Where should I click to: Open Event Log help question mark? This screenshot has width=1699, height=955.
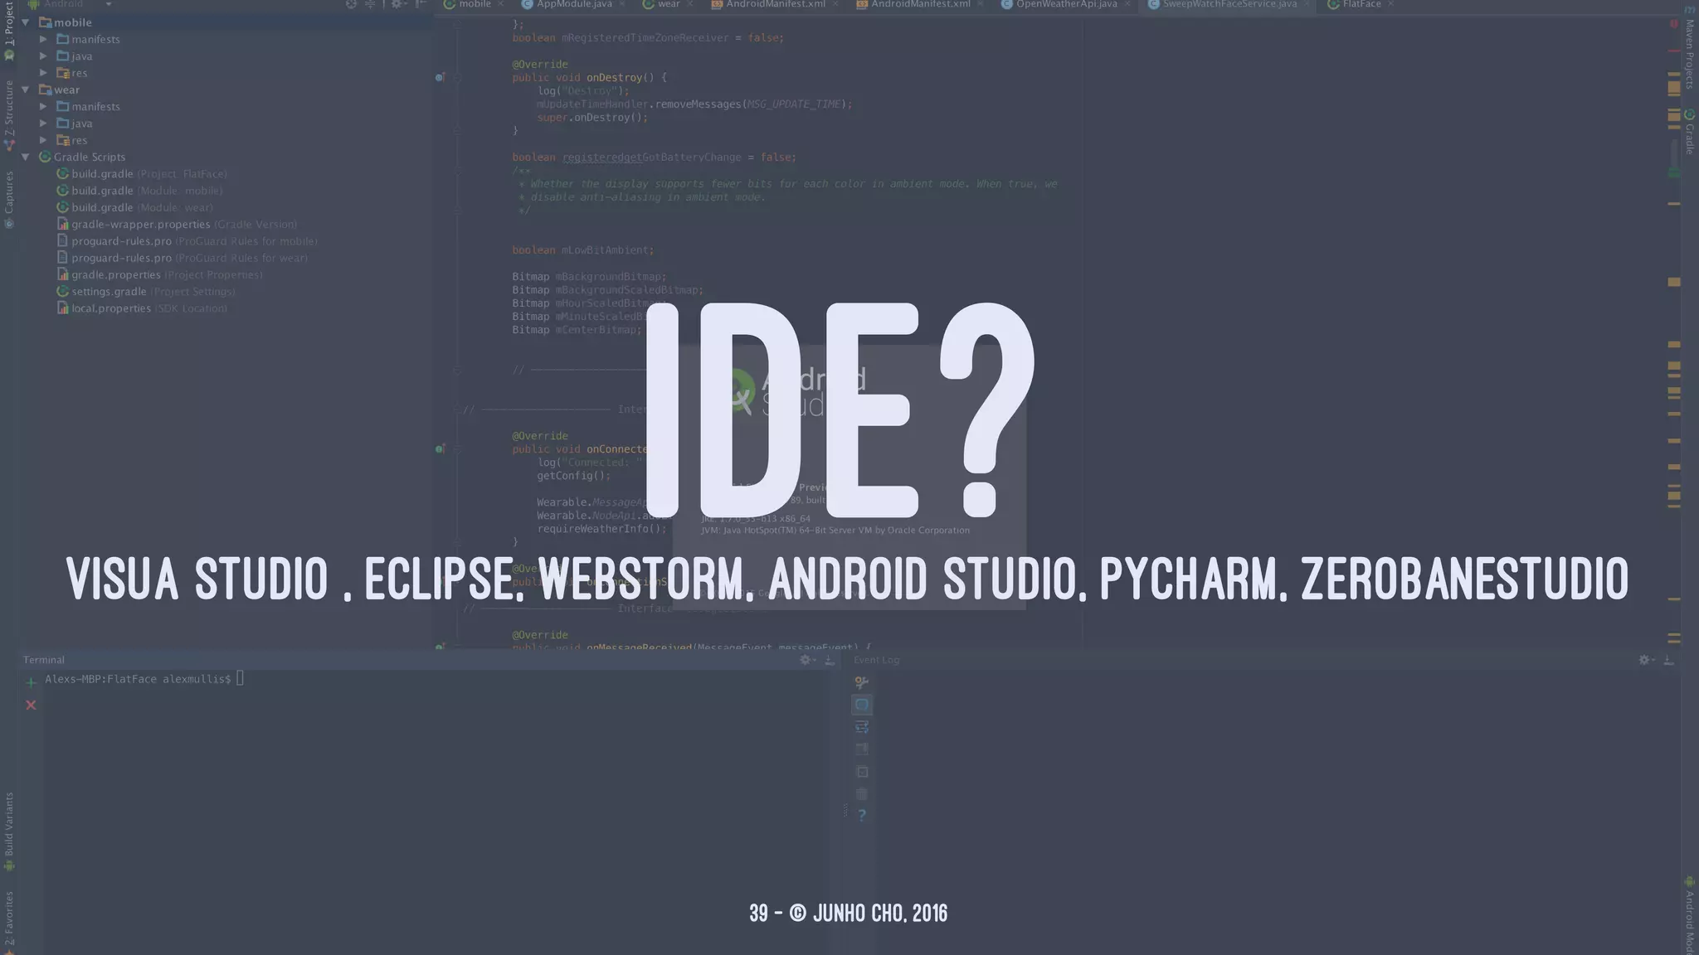click(x=862, y=816)
